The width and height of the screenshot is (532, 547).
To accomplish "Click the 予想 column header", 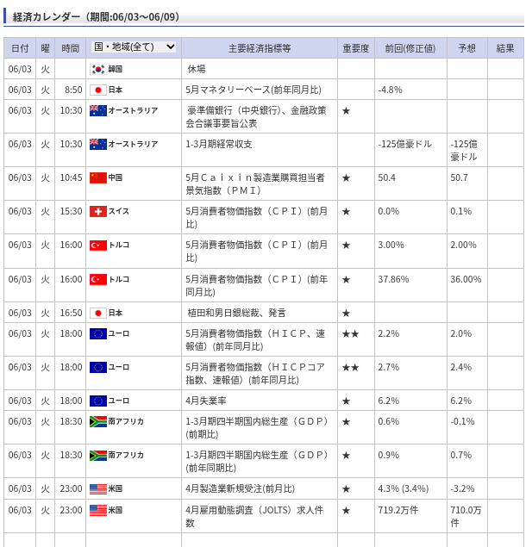I will click(466, 48).
